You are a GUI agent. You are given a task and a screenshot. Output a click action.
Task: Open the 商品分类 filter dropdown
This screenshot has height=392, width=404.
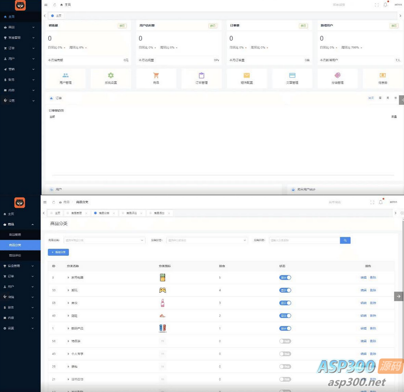pyautogui.click(x=105, y=240)
